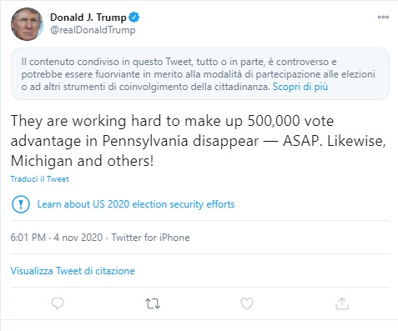Click the word Michigan in tweet text

click(42, 161)
